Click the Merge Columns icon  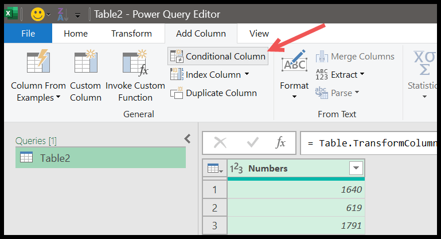click(x=322, y=57)
